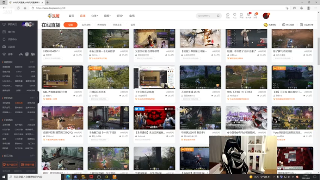Click the browser home button
The width and height of the screenshot is (320, 180).
pyautogui.click(x=25, y=8)
